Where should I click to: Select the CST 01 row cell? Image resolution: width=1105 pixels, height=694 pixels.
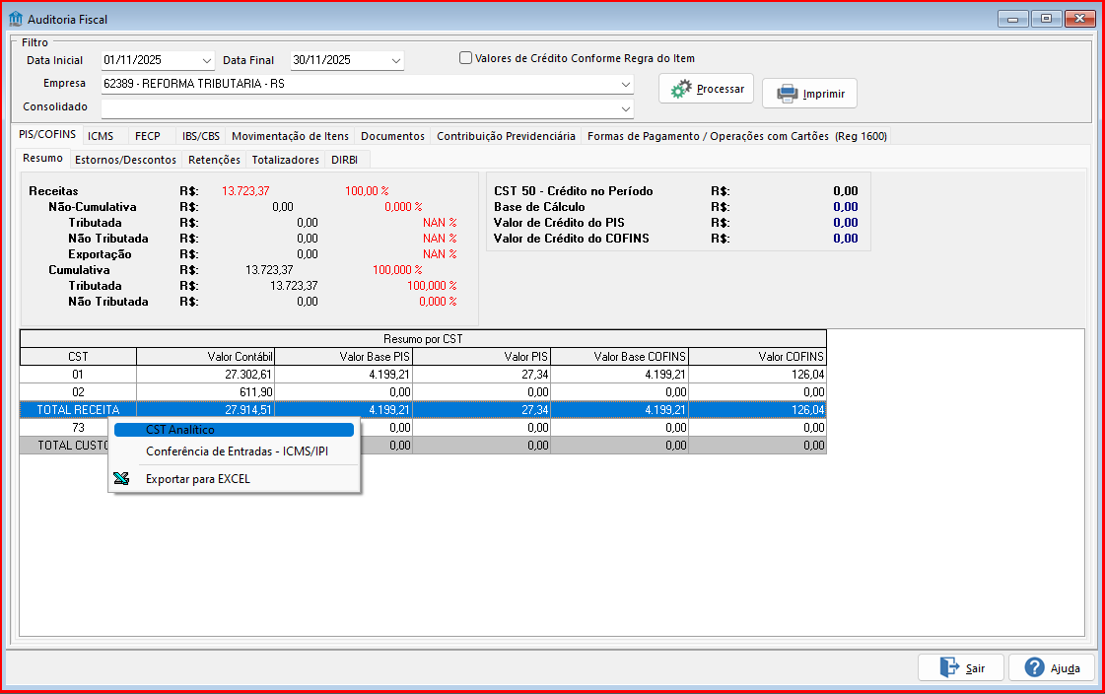tap(78, 375)
